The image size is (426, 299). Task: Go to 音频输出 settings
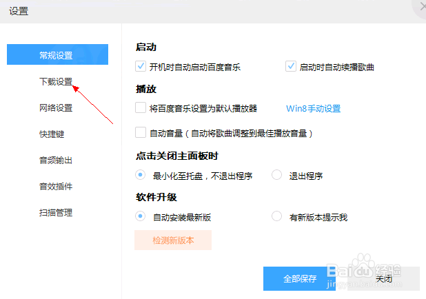[56, 161]
